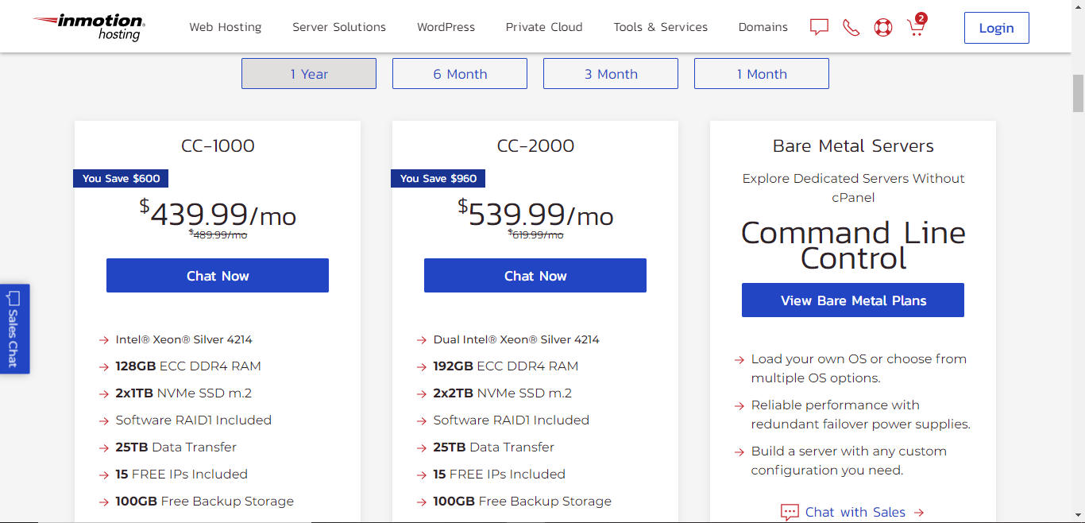Click the 2x2TB NVMe SSD m.2 feature
This screenshot has width=1085, height=523.
(502, 393)
